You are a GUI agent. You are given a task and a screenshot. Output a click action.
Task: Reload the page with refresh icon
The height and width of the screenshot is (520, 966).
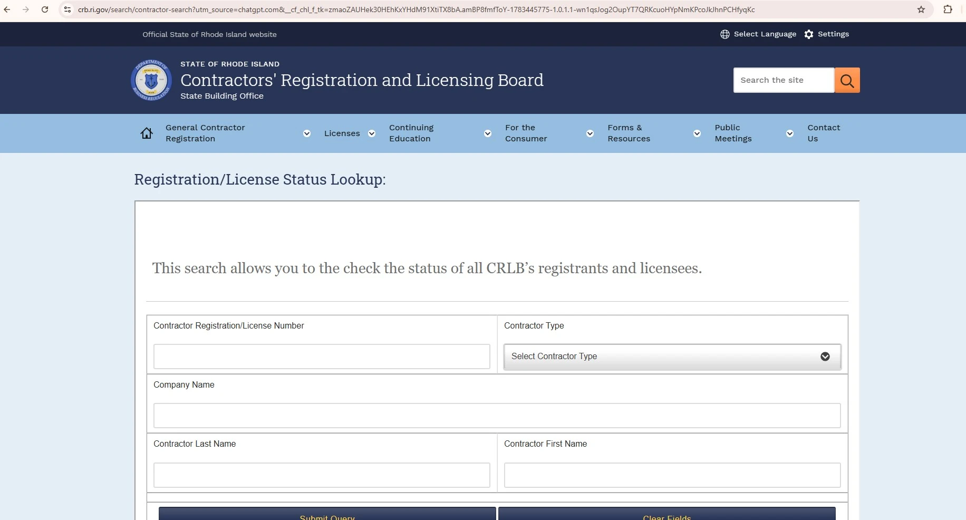[x=45, y=9]
